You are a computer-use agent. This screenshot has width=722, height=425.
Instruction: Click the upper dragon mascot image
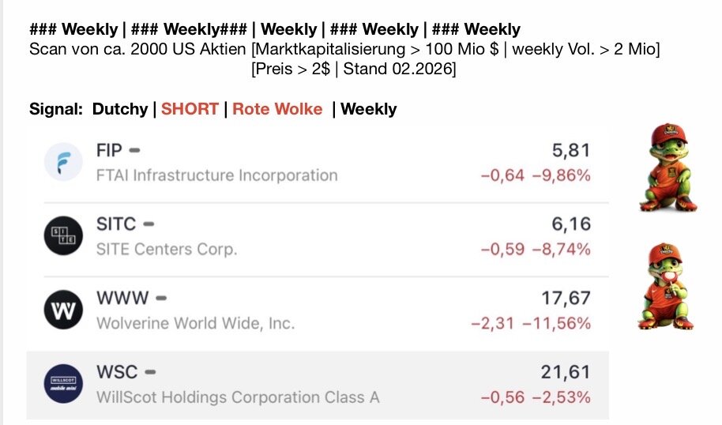coord(667,167)
